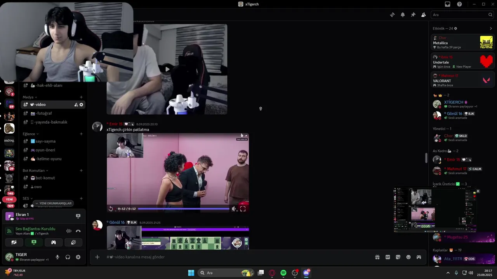Open Spotify from the taskbar

coord(283,273)
